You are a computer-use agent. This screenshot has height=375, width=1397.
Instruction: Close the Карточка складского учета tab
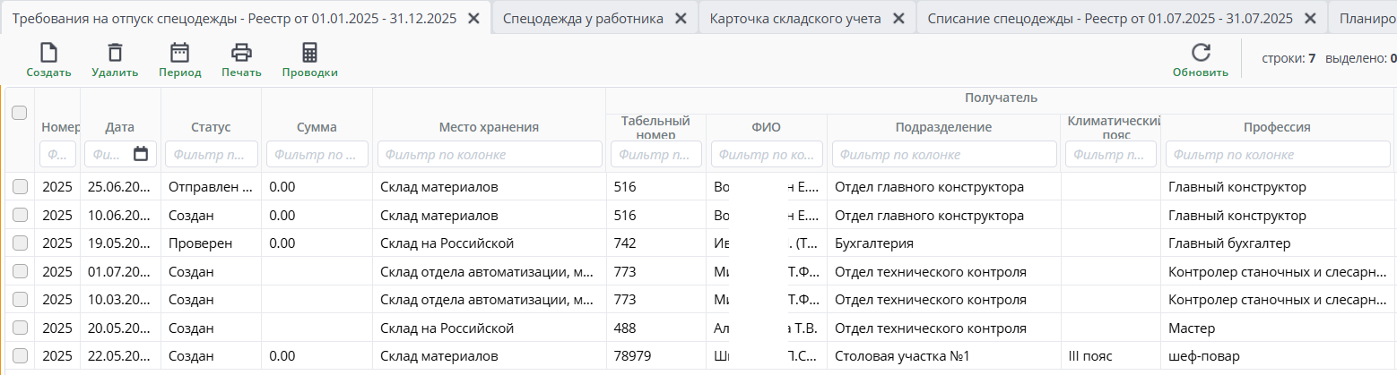[898, 18]
